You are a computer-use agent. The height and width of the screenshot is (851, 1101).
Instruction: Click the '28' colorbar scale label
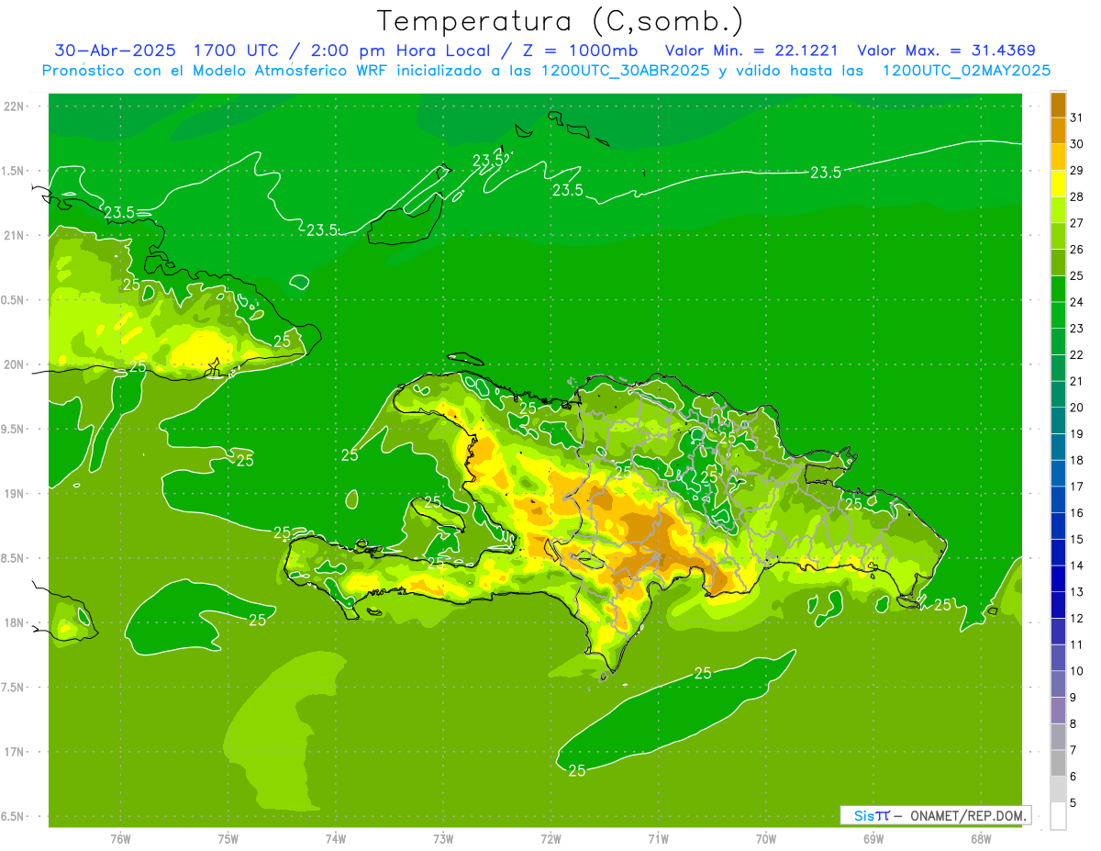1077,196
